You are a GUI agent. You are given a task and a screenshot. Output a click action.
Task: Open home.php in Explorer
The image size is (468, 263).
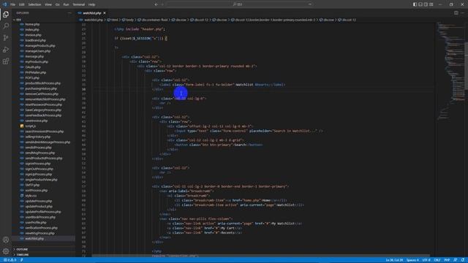(x=32, y=24)
